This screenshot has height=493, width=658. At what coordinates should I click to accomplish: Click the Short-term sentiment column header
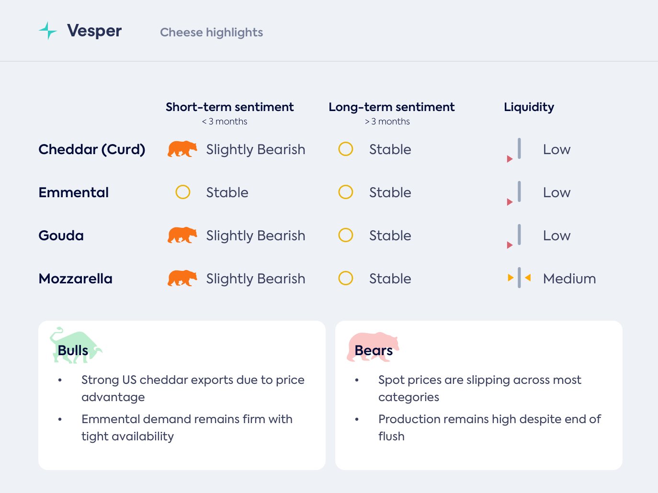pos(229,107)
